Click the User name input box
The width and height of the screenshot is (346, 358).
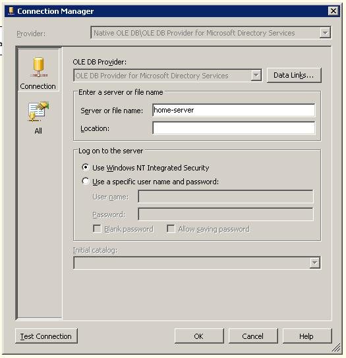tap(225, 196)
